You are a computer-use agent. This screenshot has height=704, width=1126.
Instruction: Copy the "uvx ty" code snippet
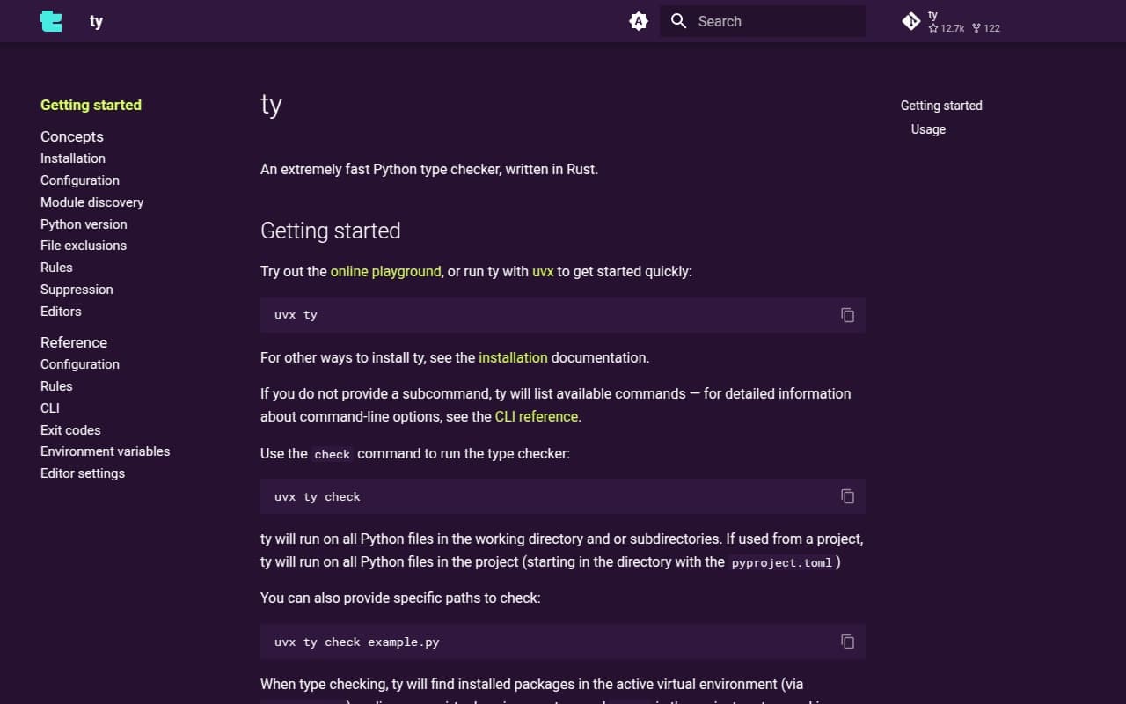pyautogui.click(x=847, y=315)
